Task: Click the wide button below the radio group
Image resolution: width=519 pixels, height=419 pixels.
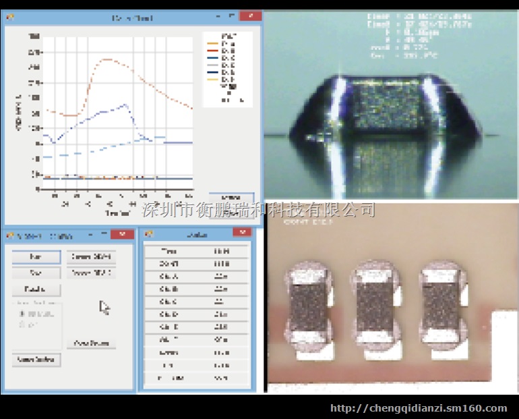Action: point(36,360)
